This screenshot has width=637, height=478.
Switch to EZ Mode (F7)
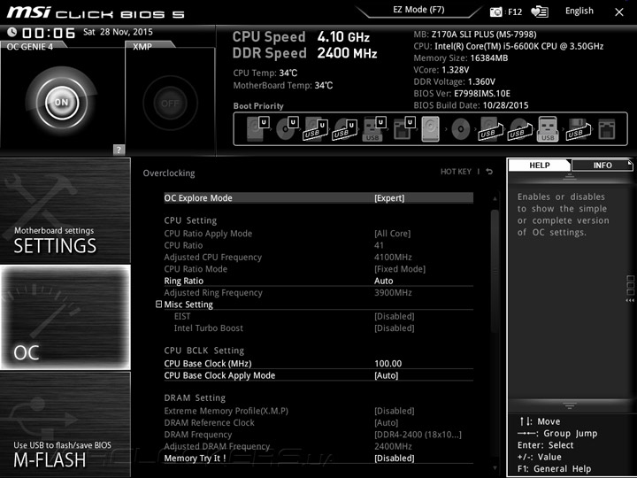click(x=418, y=10)
